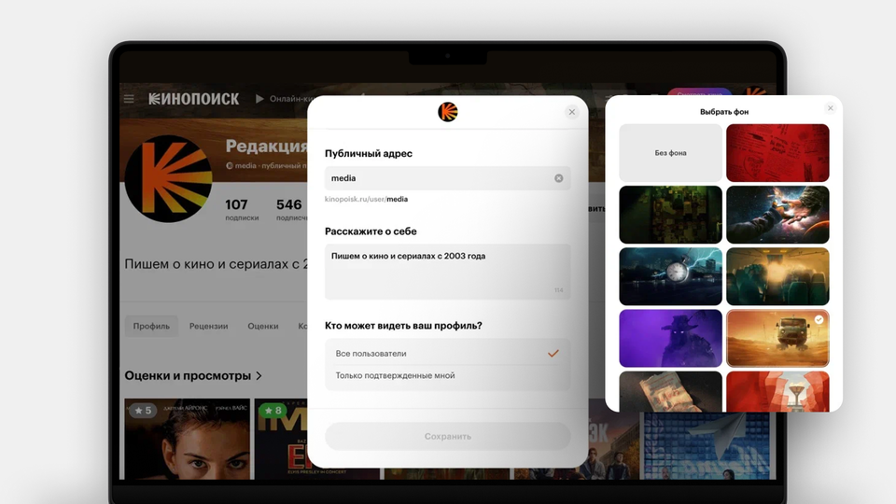
Task: Click the green star 8 rating badge
Action: pyautogui.click(x=273, y=411)
